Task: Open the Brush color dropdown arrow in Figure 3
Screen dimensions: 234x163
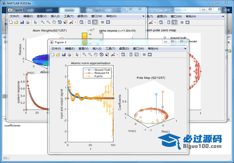Action: 117,55
